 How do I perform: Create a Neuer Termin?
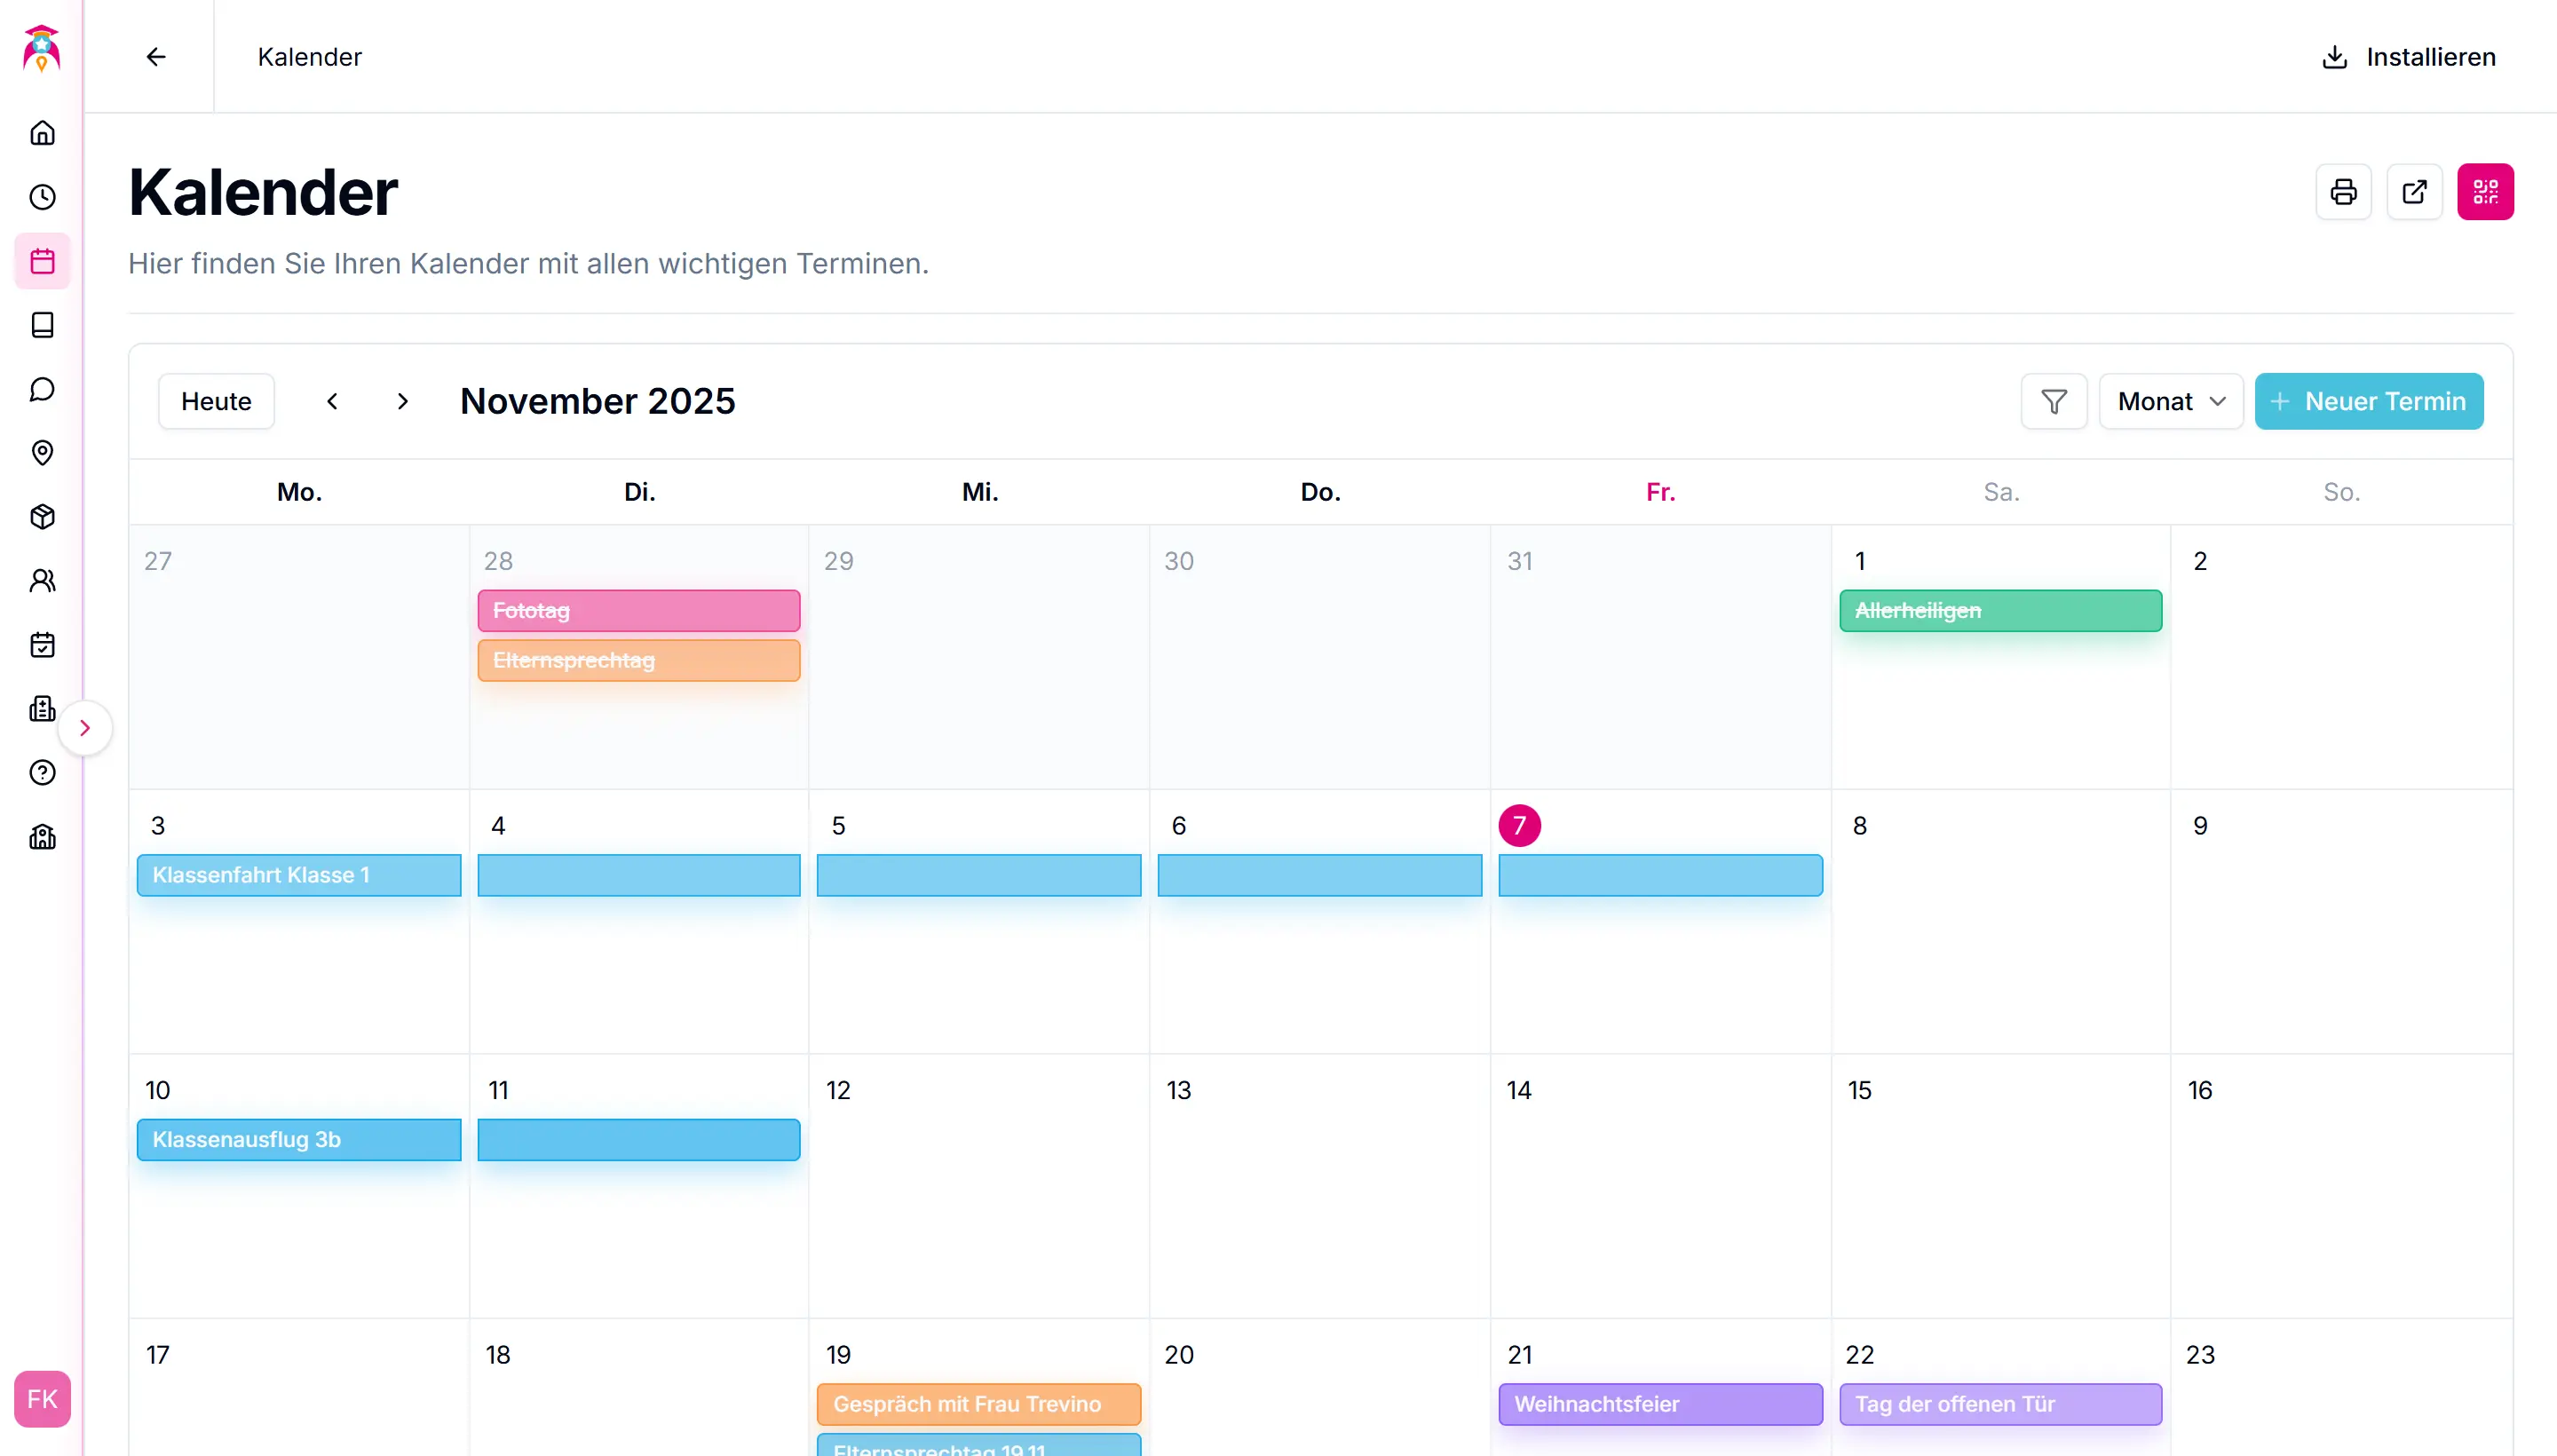2368,402
